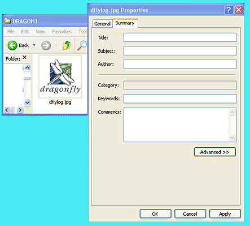The width and height of the screenshot is (250, 226).
Task: Select the Summary tab
Action: (x=125, y=23)
